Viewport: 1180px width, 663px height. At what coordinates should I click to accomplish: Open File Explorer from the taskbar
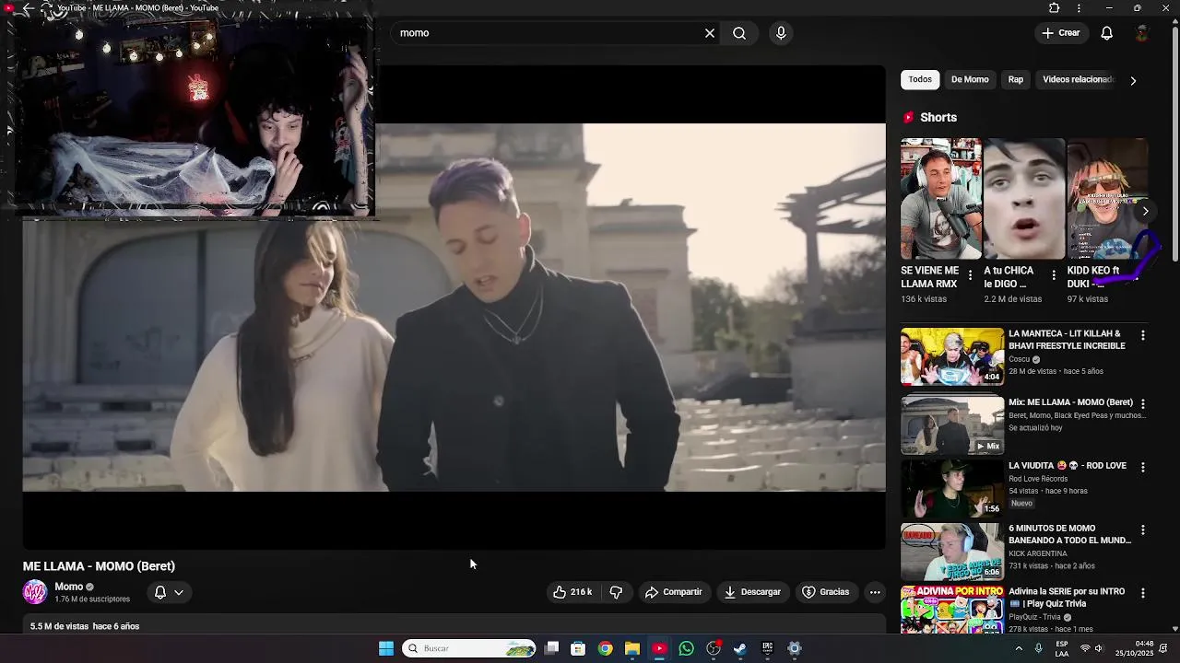(x=631, y=648)
